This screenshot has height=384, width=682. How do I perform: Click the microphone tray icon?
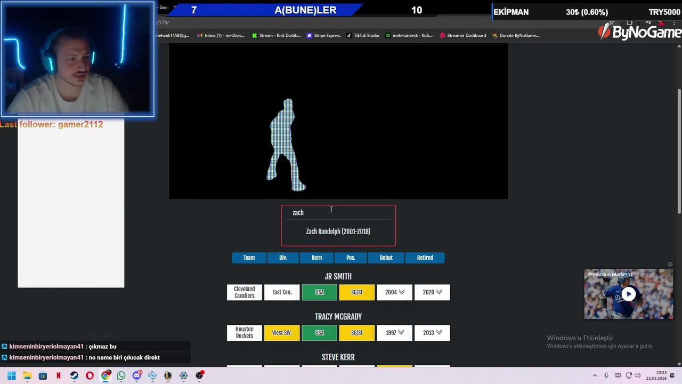[x=606, y=375]
